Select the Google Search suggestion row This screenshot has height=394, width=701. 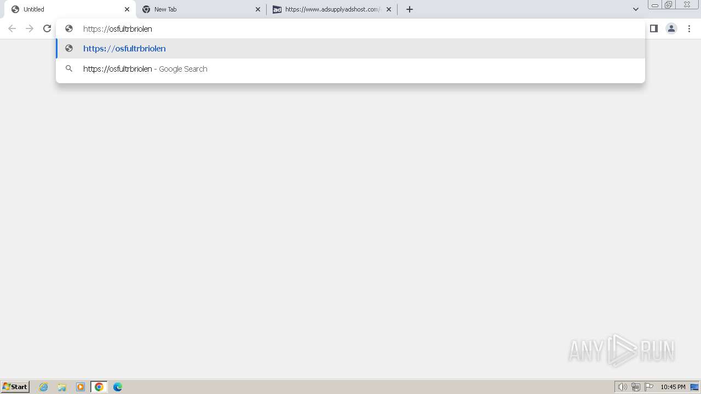tap(350, 69)
